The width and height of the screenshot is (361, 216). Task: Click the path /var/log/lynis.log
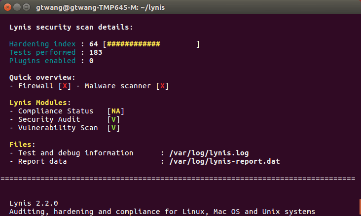click(x=209, y=153)
